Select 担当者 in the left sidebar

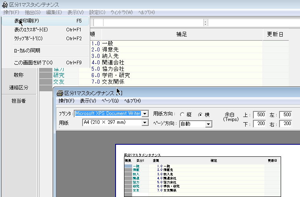(x=19, y=101)
